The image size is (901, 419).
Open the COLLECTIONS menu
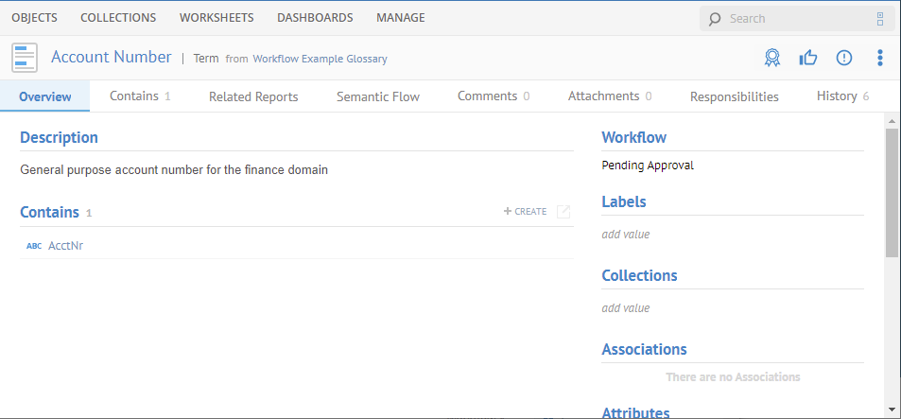click(x=118, y=18)
